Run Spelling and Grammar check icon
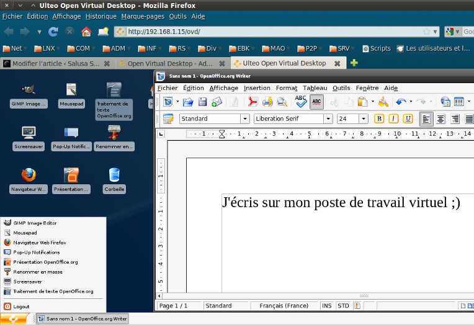 (301, 101)
